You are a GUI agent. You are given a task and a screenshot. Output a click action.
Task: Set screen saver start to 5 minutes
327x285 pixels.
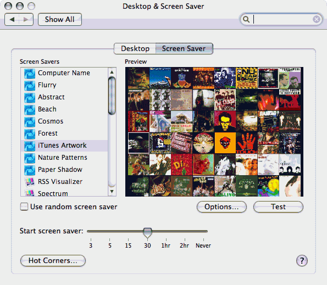[x=110, y=245]
